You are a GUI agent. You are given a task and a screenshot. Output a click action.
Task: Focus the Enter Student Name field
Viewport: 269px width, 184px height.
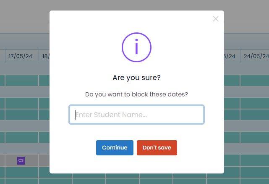tap(136, 115)
